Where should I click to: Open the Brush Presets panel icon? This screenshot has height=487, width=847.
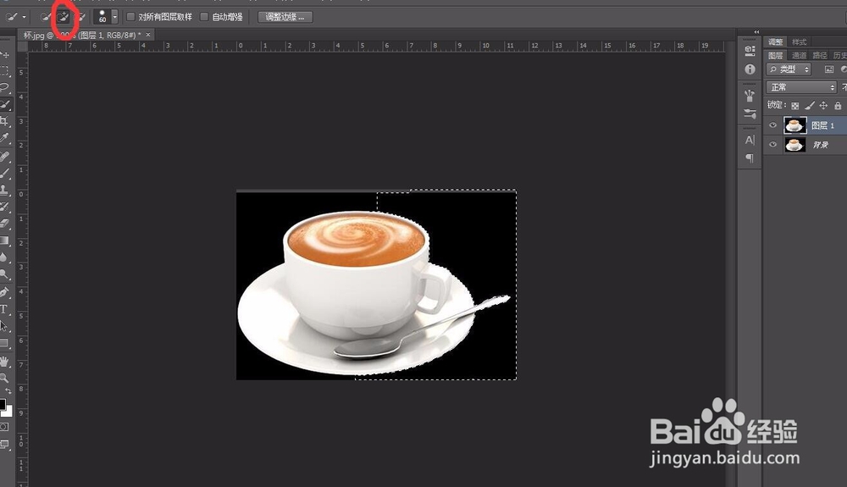[750, 96]
